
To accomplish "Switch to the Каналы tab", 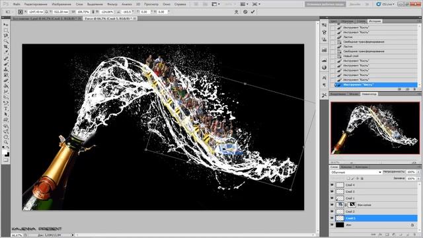I will coord(346,167).
